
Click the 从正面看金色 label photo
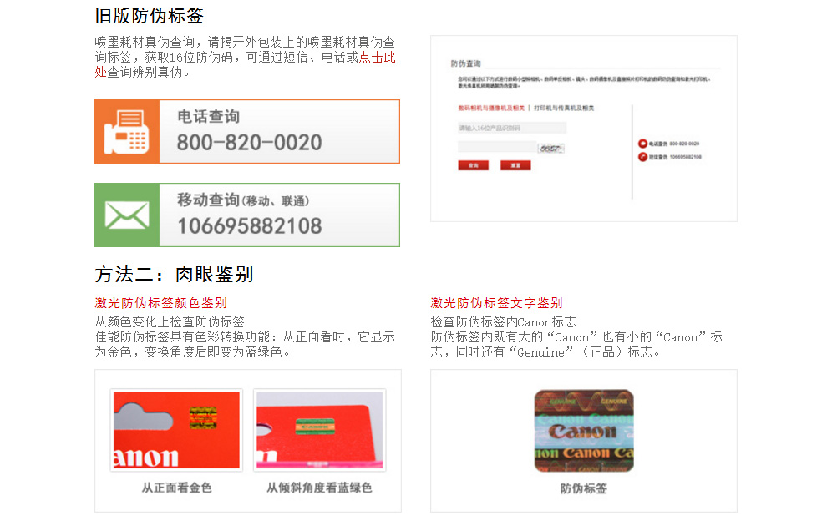pyautogui.click(x=176, y=431)
